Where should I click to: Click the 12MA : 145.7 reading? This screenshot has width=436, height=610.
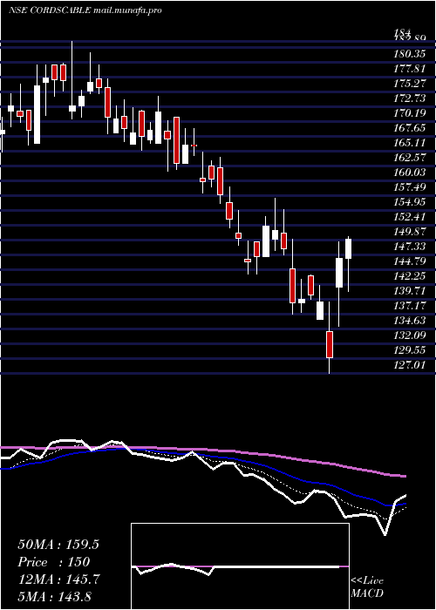(x=58, y=579)
